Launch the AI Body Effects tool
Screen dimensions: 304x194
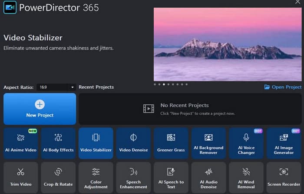click(x=58, y=143)
